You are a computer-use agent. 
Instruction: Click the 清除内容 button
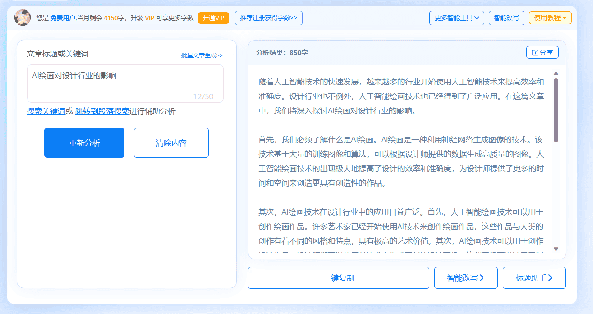(x=171, y=143)
